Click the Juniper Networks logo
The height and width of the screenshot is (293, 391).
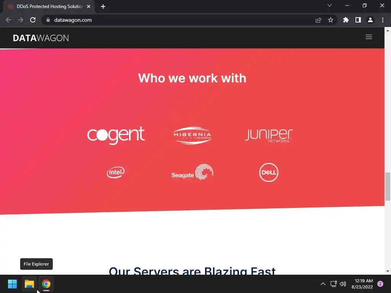tap(268, 135)
